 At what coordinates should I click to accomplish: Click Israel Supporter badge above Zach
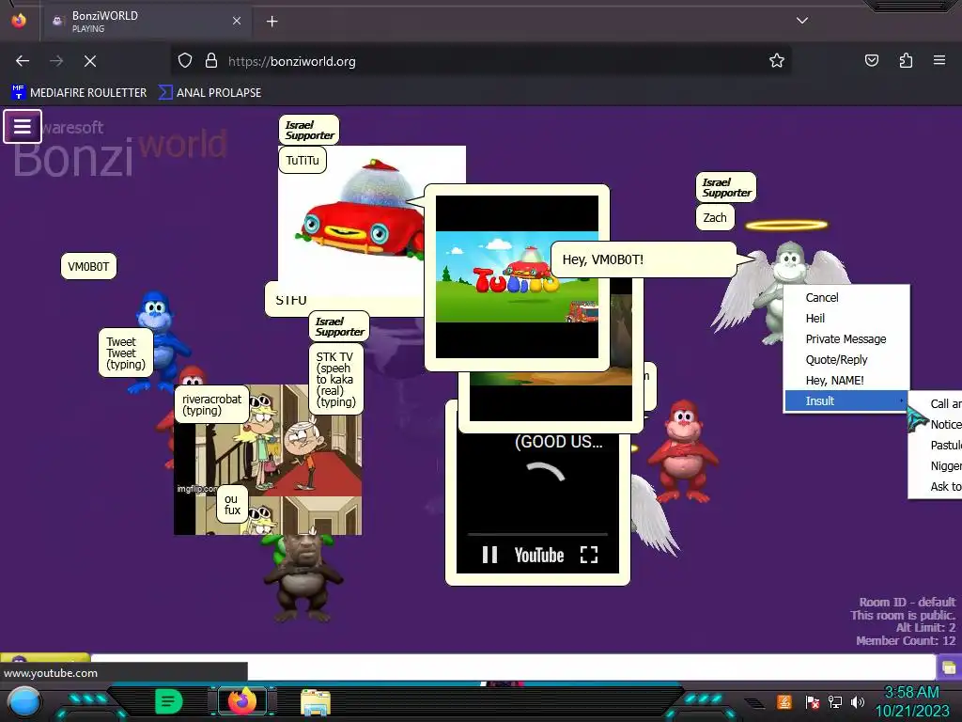click(726, 187)
